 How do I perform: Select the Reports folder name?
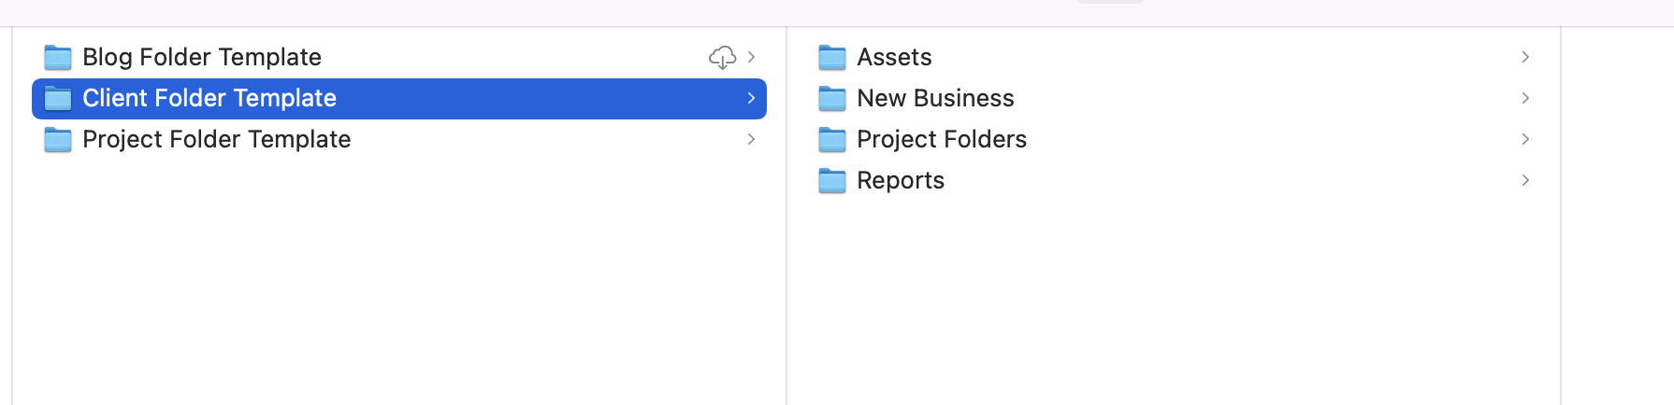901,180
